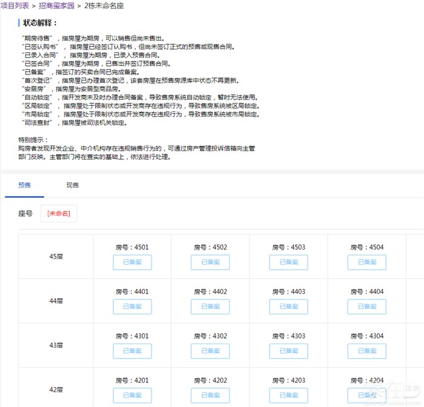424x407 pixels.
Task: Select 已备案 for room 4304
Action: (366, 351)
